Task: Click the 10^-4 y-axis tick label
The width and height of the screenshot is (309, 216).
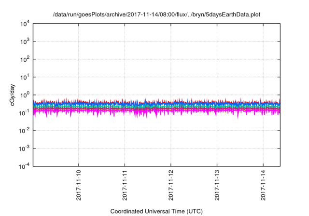Action: click(25, 166)
